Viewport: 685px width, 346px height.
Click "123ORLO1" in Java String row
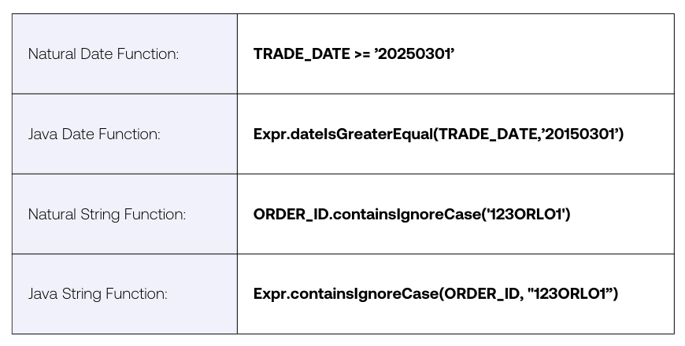pyautogui.click(x=571, y=293)
